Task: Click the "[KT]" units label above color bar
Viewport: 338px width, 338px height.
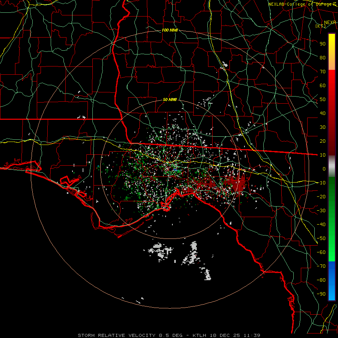Action: tap(321, 26)
